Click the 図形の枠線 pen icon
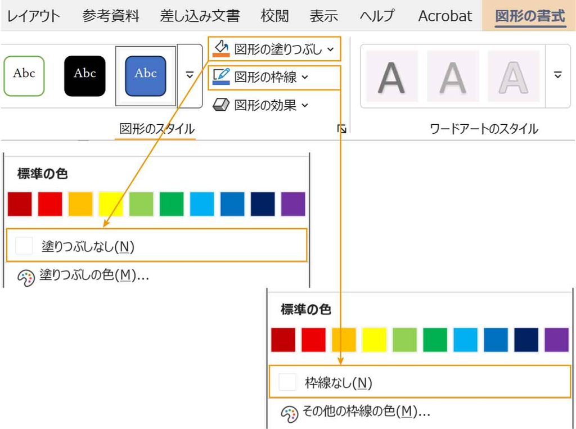This screenshot has height=429, width=576. coord(221,76)
